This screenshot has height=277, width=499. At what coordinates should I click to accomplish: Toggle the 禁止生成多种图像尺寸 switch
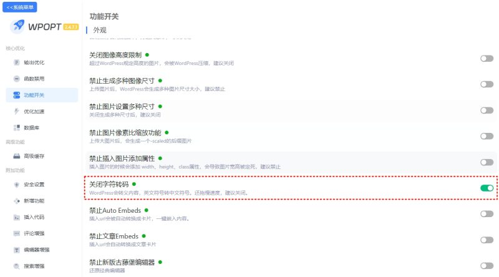pyautogui.click(x=487, y=84)
